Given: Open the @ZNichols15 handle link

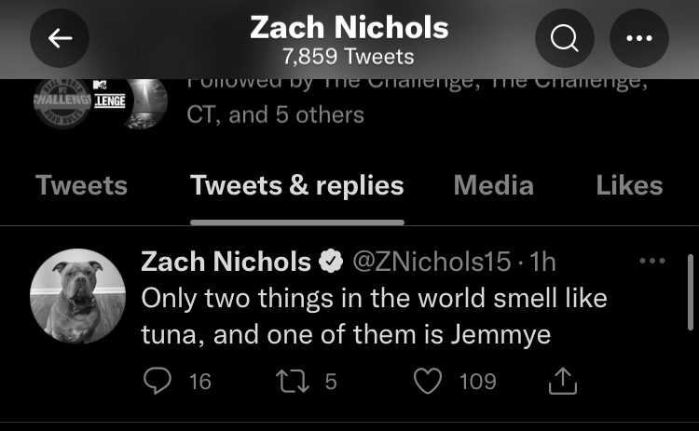Looking at the screenshot, I should click(x=432, y=262).
